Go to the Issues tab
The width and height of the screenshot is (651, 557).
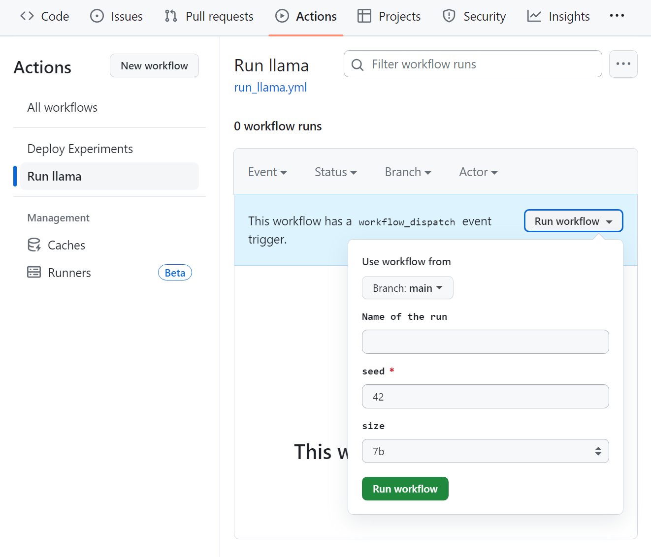117,16
